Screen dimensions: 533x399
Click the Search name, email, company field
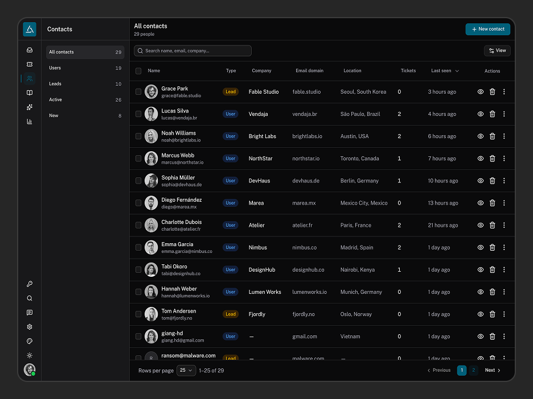point(192,51)
